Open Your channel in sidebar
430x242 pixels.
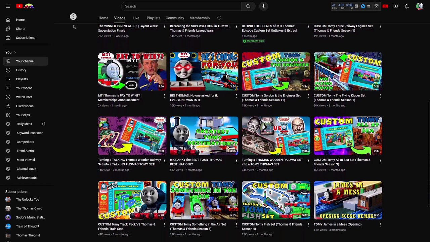(26, 61)
